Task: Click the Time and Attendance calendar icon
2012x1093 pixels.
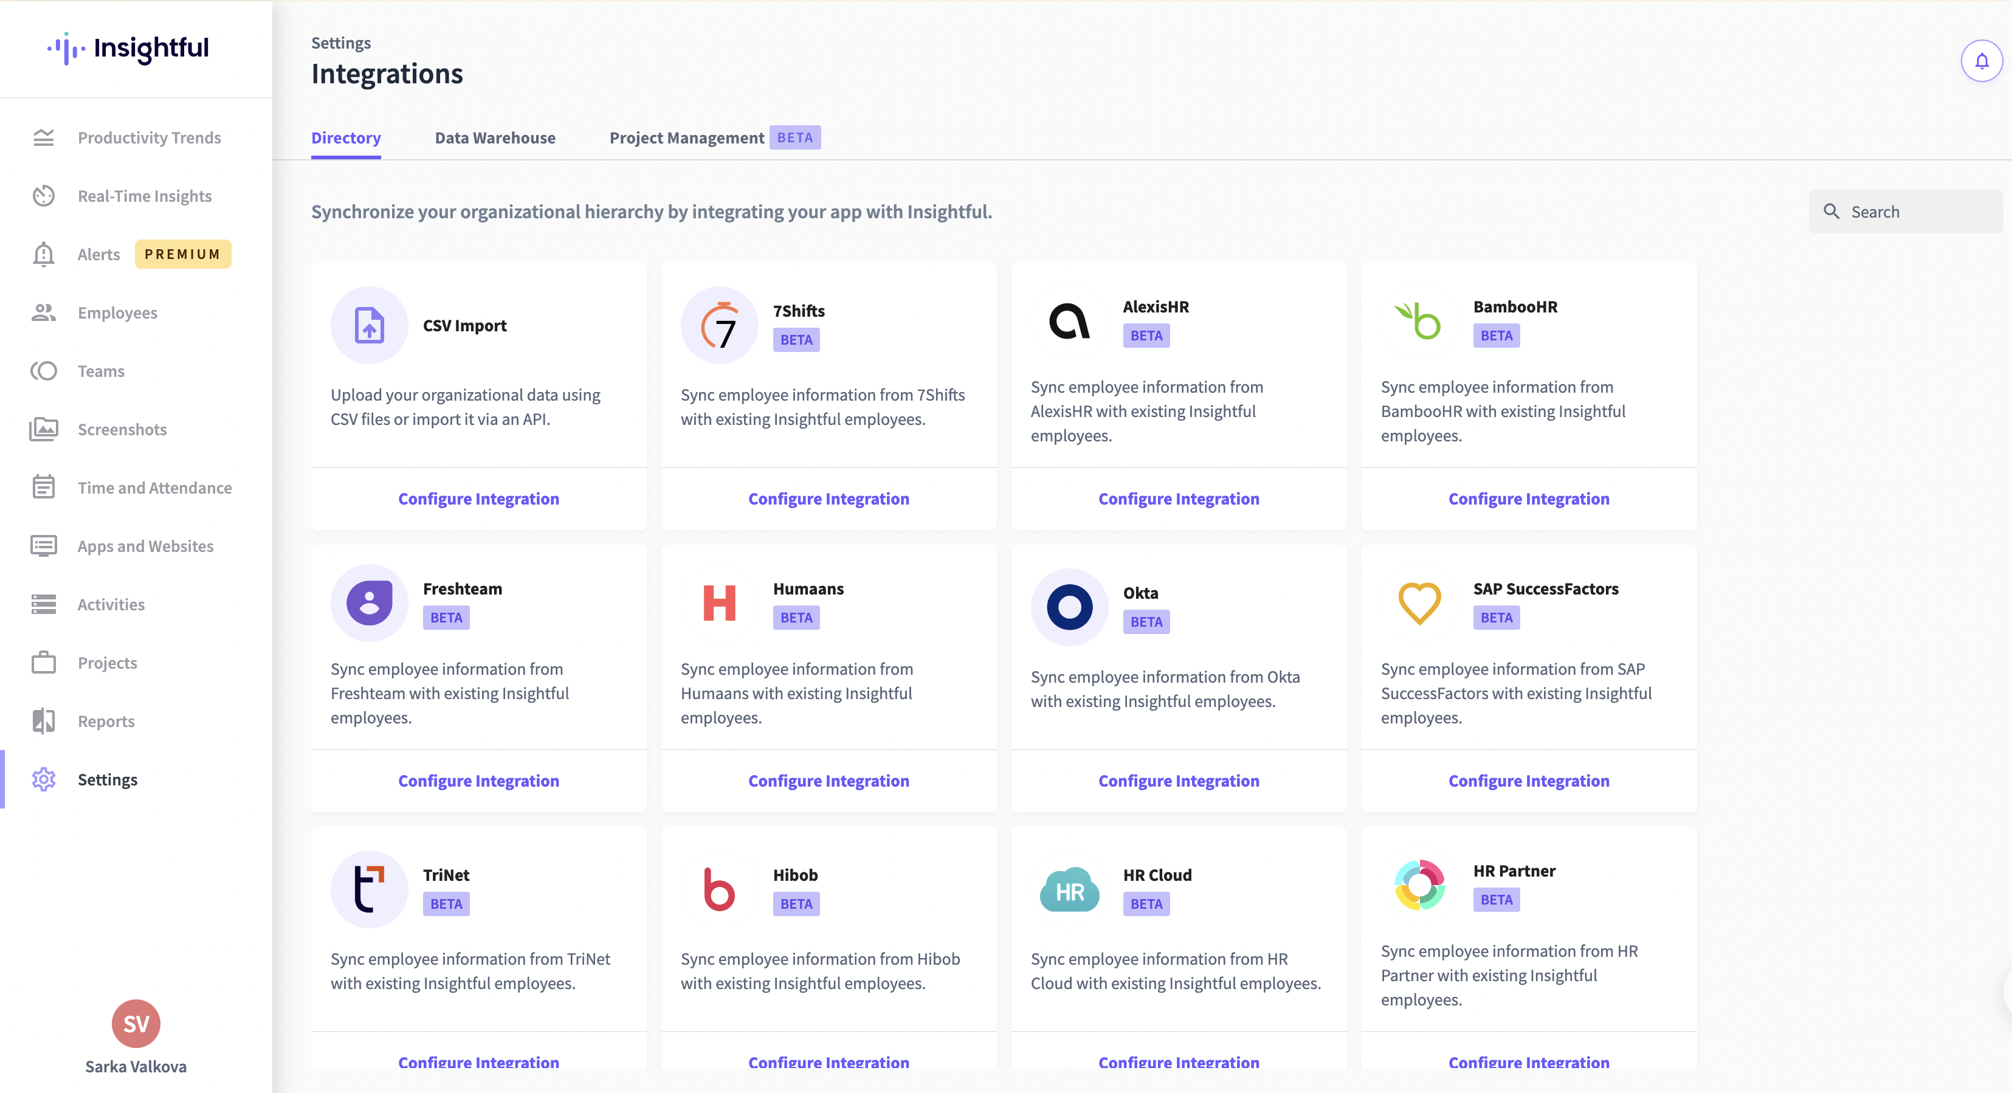Action: point(44,487)
